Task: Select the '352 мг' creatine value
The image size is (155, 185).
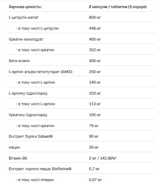Action: pyautogui.click(x=95, y=50)
